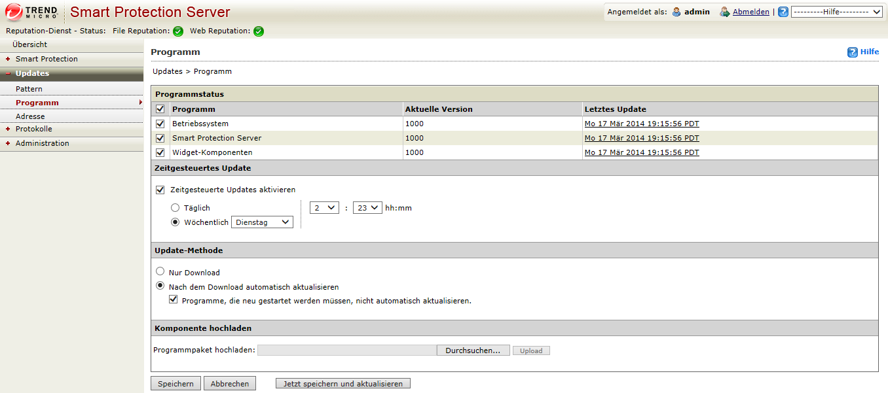
Task: Click the Durchsuchen button to browse files
Action: tap(473, 350)
